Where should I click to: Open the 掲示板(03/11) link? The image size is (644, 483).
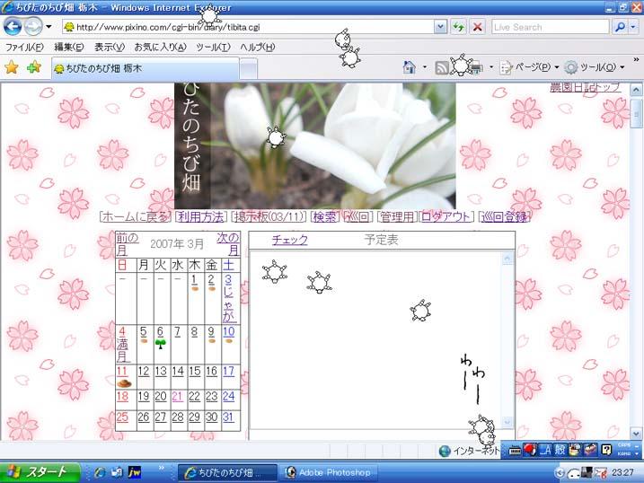(269, 216)
